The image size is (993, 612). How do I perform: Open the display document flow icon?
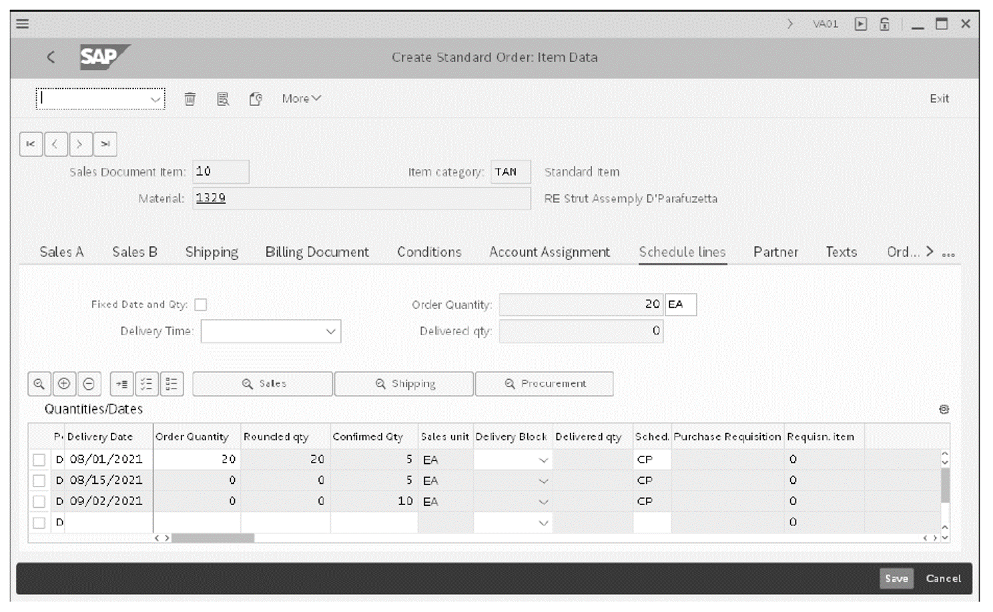coord(256,98)
